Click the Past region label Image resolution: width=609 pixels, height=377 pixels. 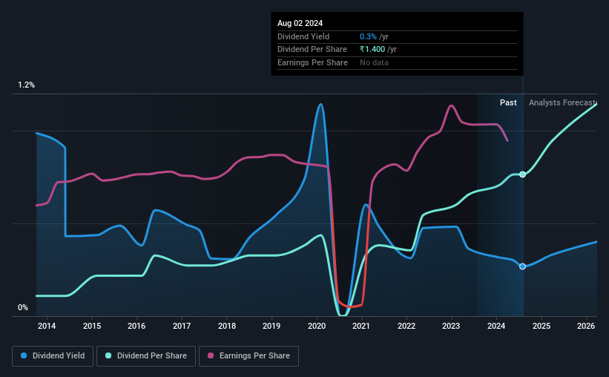coord(508,102)
